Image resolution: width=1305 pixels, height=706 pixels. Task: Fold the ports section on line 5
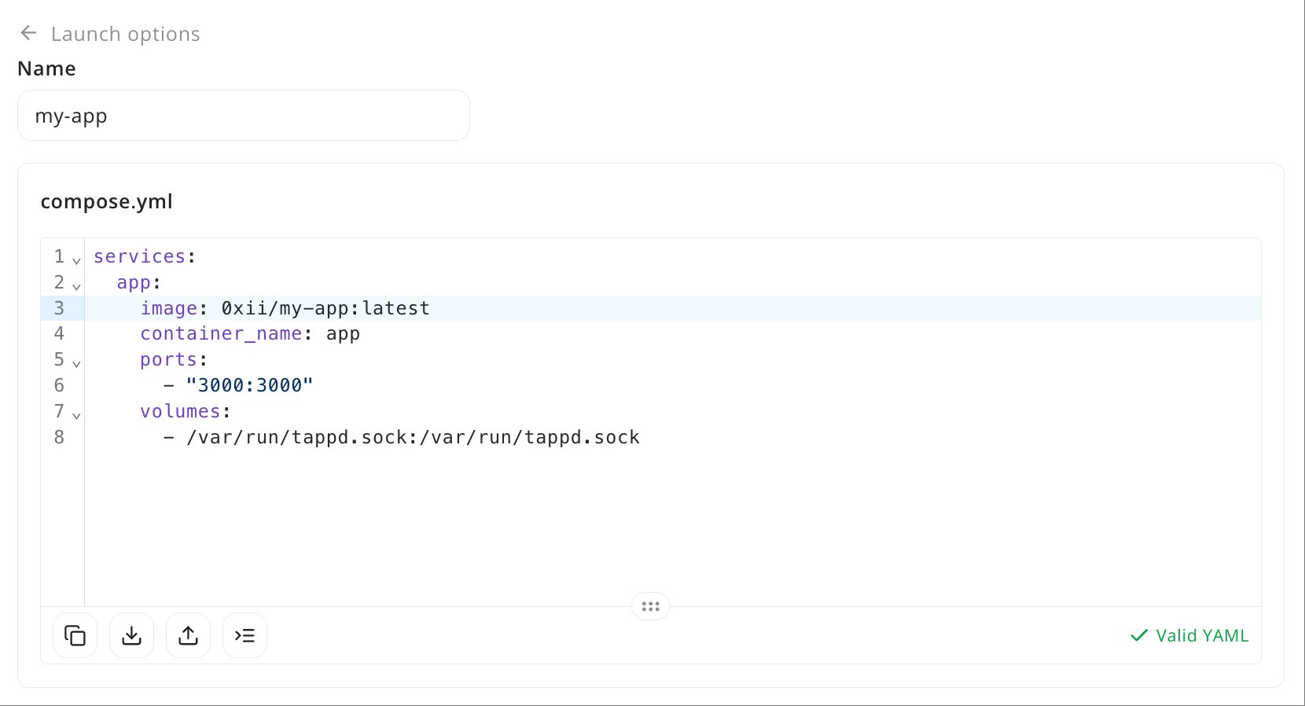click(76, 363)
